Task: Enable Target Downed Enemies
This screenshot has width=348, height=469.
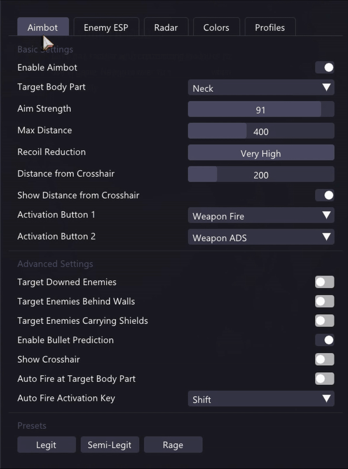Action: click(x=324, y=282)
